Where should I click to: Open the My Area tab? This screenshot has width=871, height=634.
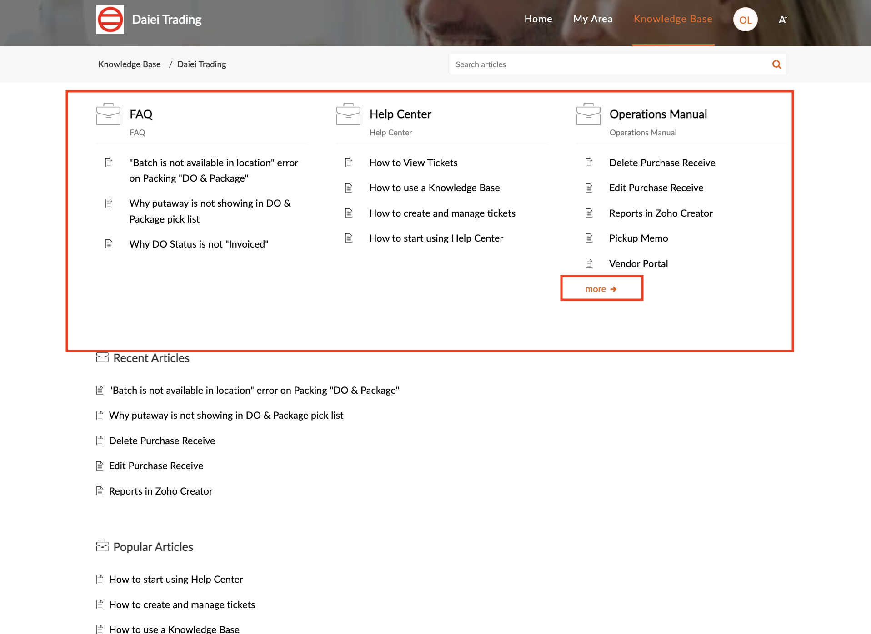click(593, 19)
